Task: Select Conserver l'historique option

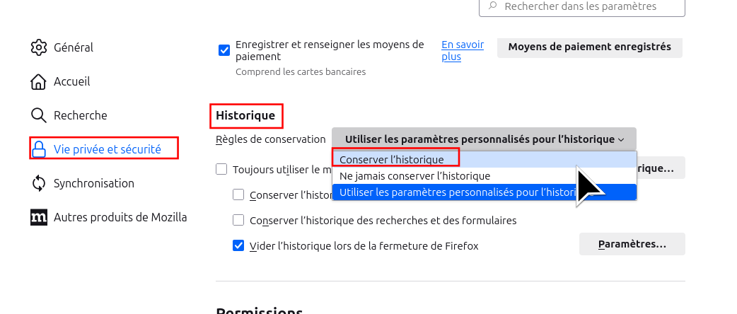Action: (x=392, y=160)
